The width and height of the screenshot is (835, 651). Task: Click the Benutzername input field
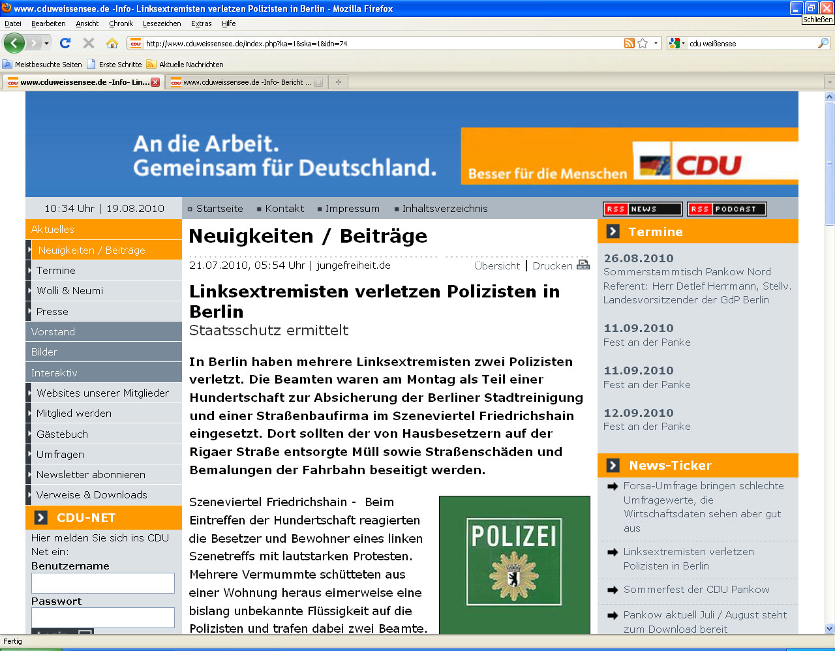[103, 583]
